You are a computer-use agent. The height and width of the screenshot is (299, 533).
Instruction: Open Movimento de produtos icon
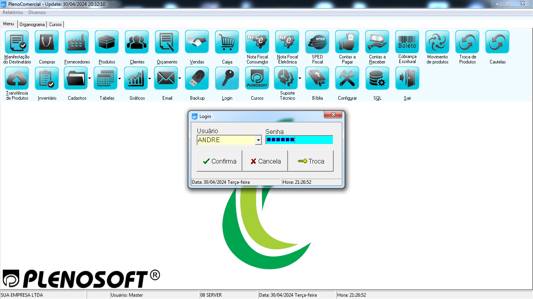pyautogui.click(x=437, y=42)
